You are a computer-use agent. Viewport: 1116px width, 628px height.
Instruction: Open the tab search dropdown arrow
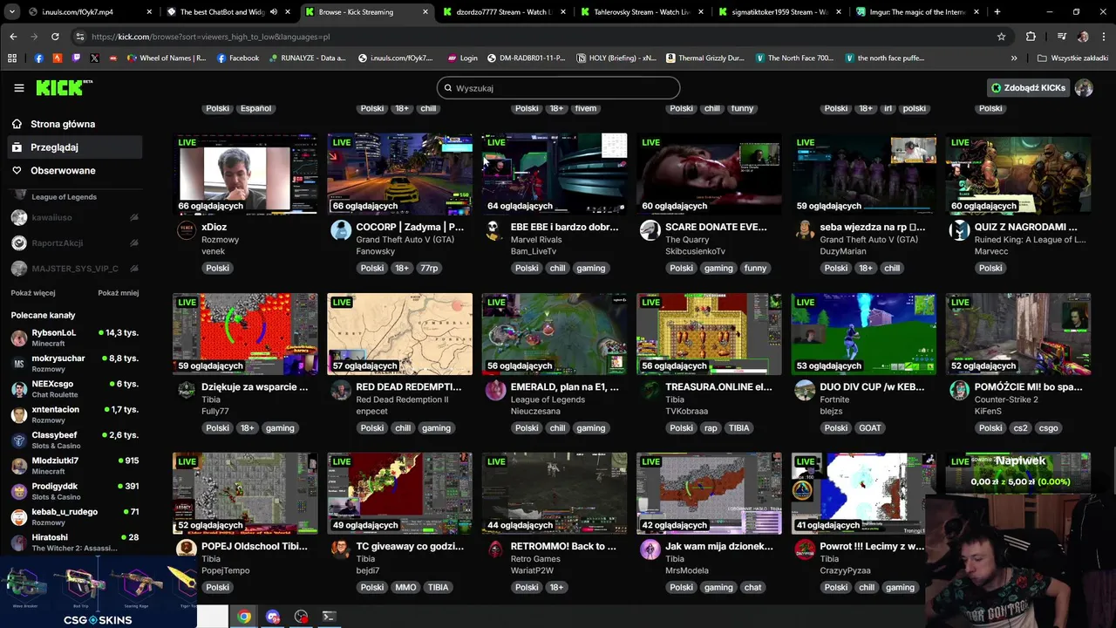pos(13,12)
